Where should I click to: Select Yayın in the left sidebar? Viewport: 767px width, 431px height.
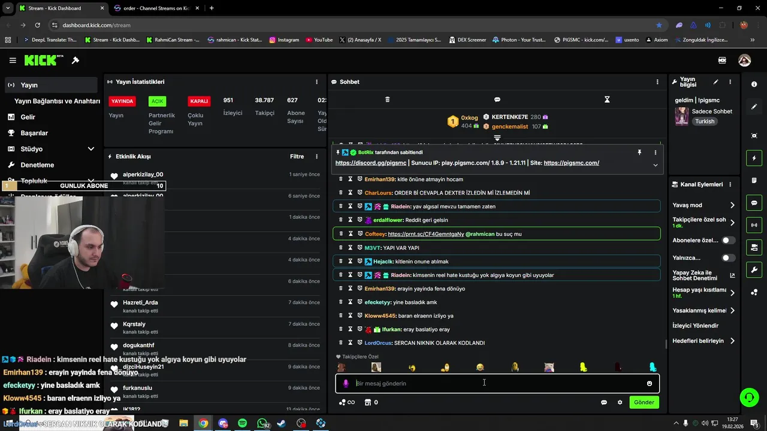click(50, 85)
